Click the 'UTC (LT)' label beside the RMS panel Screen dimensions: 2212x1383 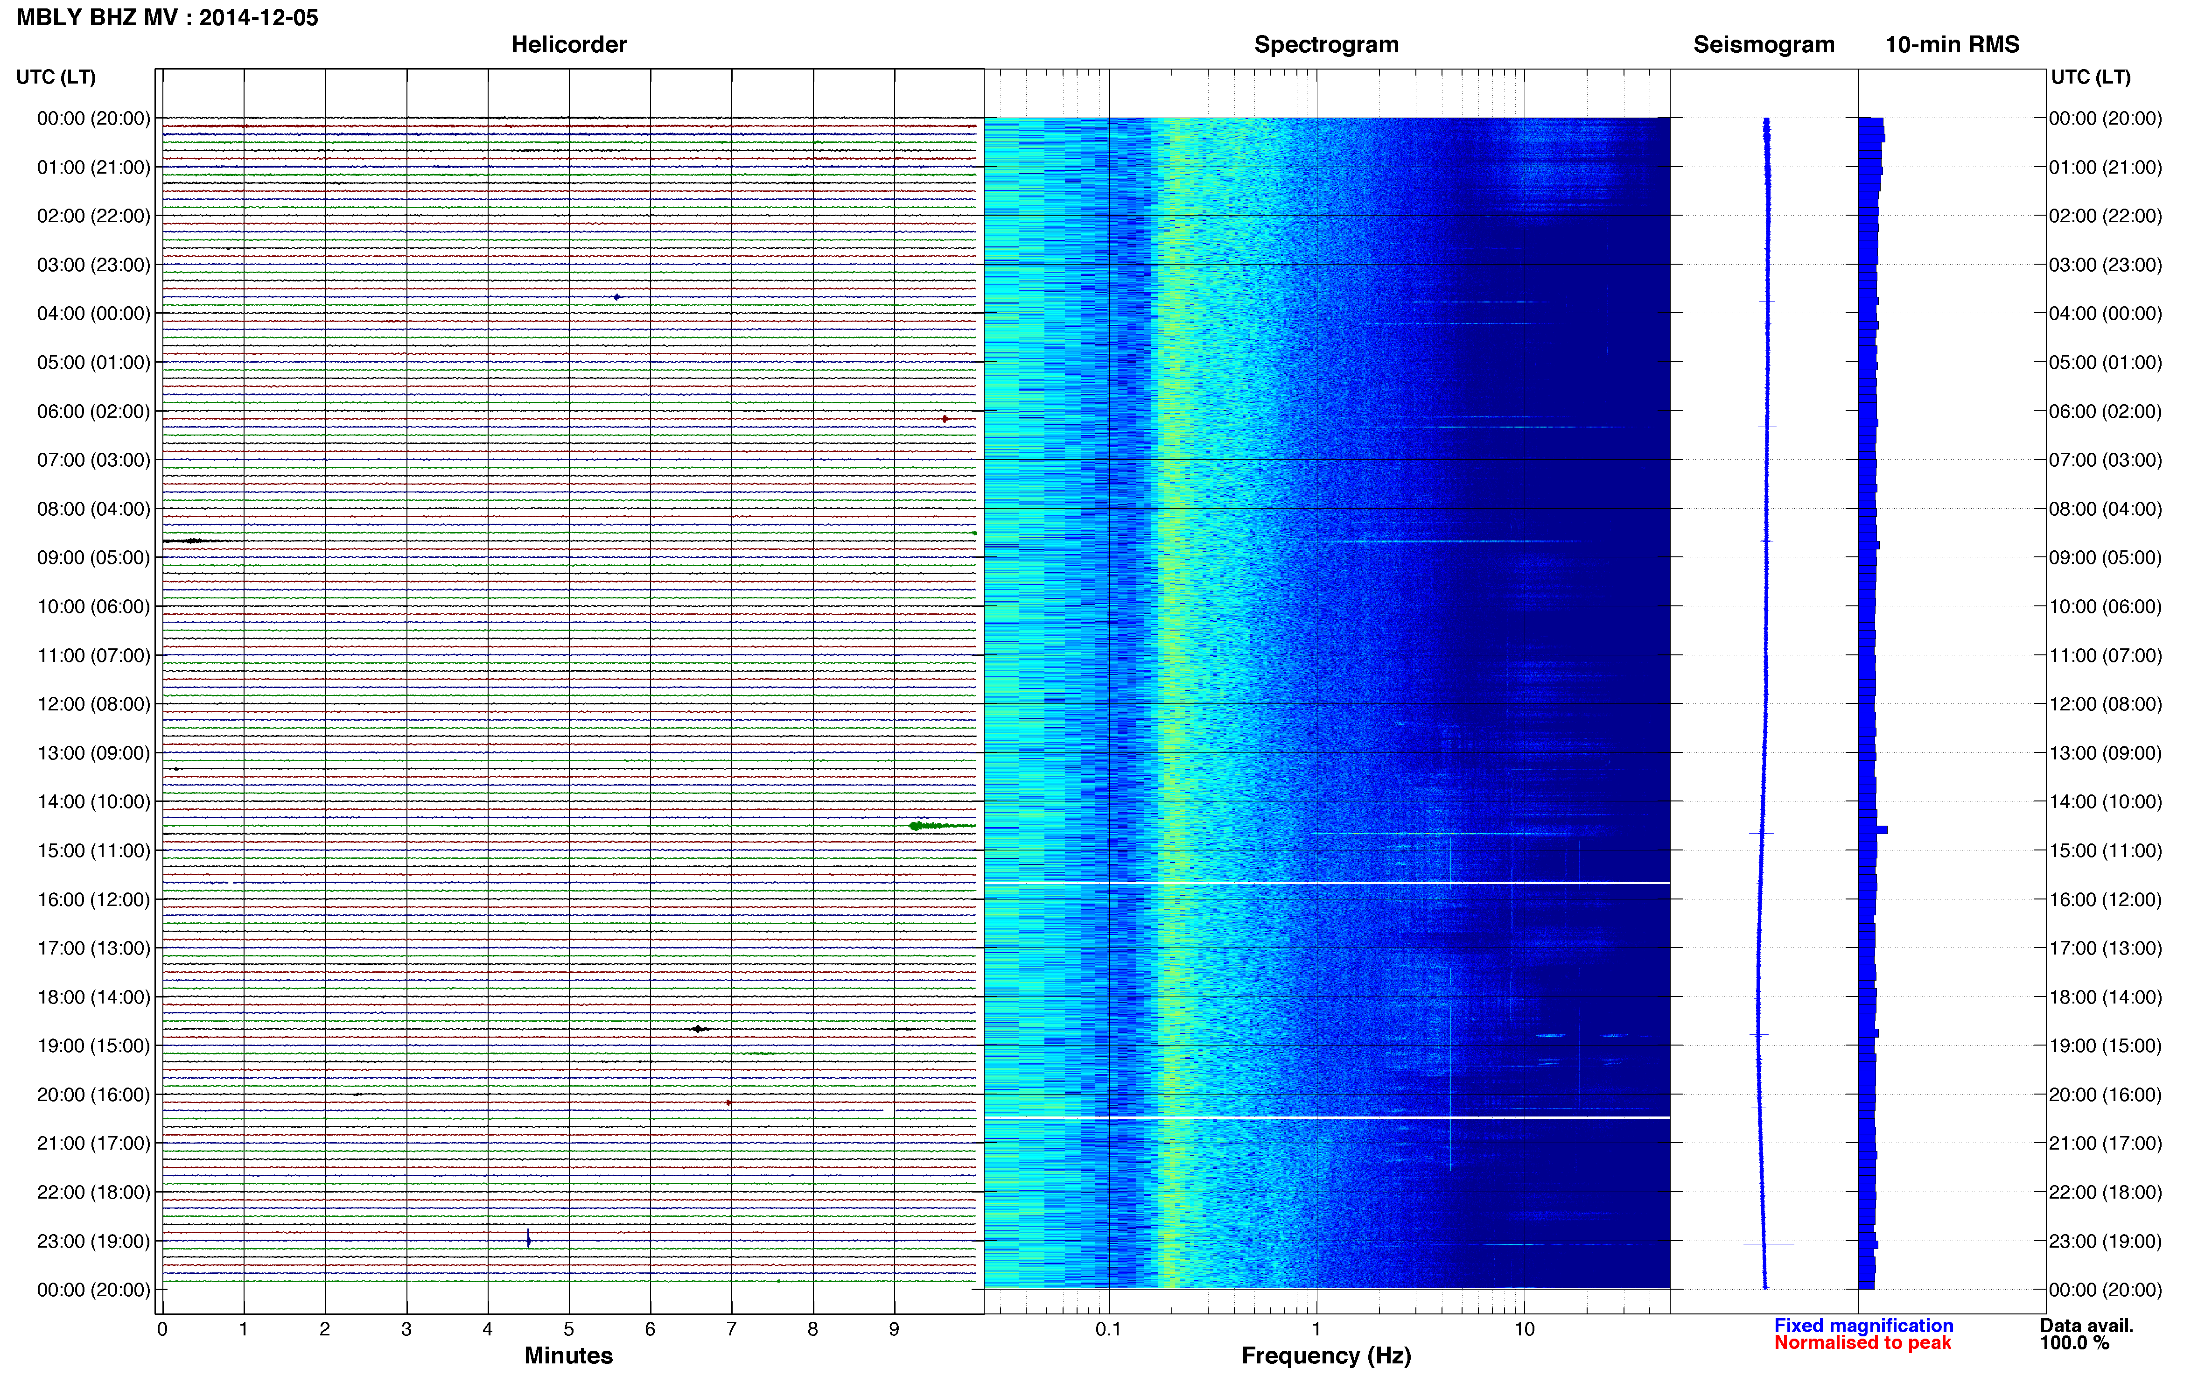2090,77
